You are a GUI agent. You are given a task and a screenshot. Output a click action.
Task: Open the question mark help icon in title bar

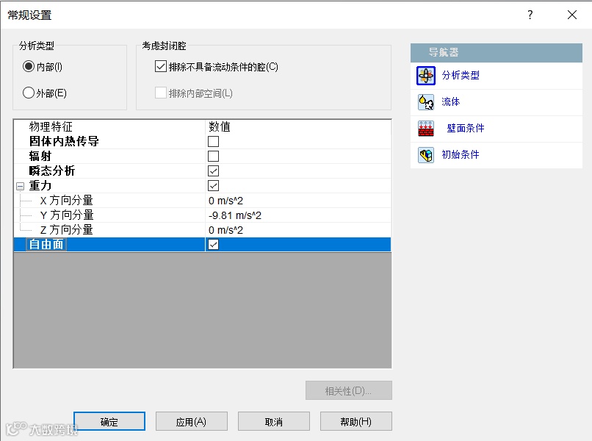[x=530, y=15]
